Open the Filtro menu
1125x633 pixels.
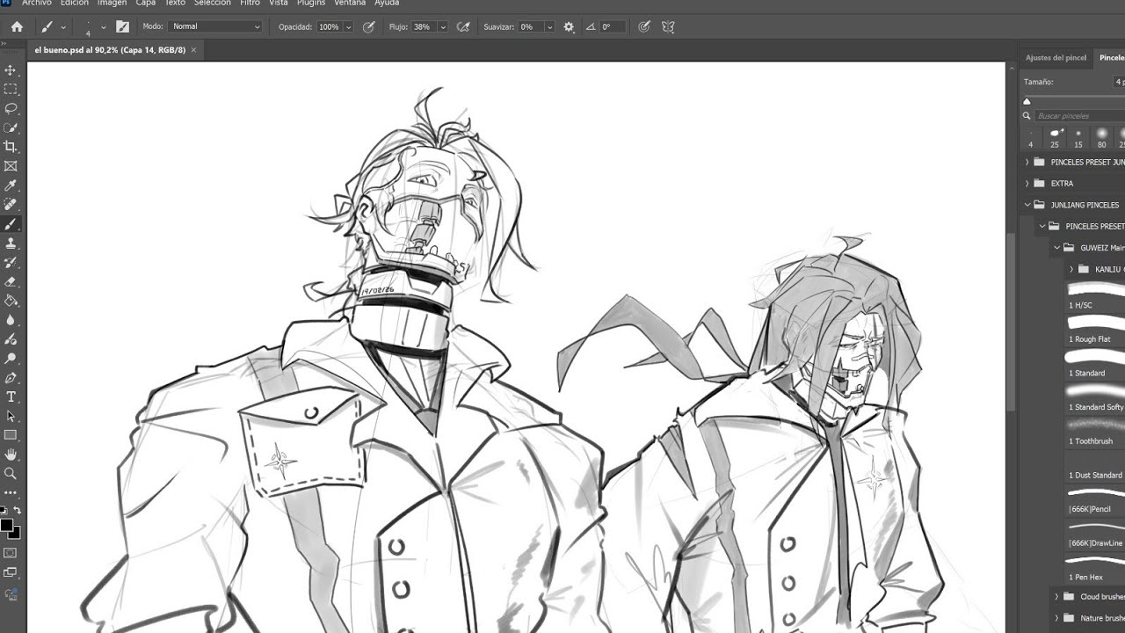coord(250,4)
